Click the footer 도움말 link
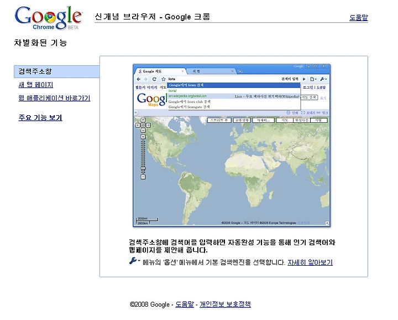The image size is (398, 320). tap(185, 304)
